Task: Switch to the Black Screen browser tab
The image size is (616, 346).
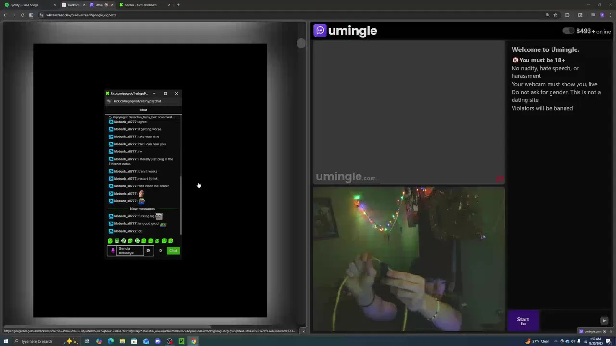Action: coord(73,5)
